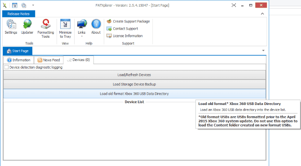301x166 pixels.
Task: Open License Information
Action: [124, 36]
